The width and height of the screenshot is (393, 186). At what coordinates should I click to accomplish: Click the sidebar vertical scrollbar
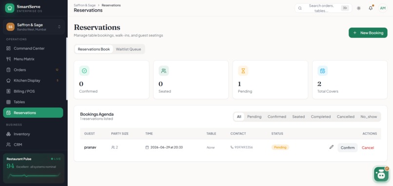click(x=67, y=68)
